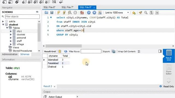The width and height of the screenshot is (175, 98).
Task: Export the recordset with the Export icon
Action: 113,51
